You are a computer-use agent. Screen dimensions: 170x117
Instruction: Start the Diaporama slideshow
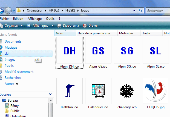pyautogui.click(x=68, y=26)
